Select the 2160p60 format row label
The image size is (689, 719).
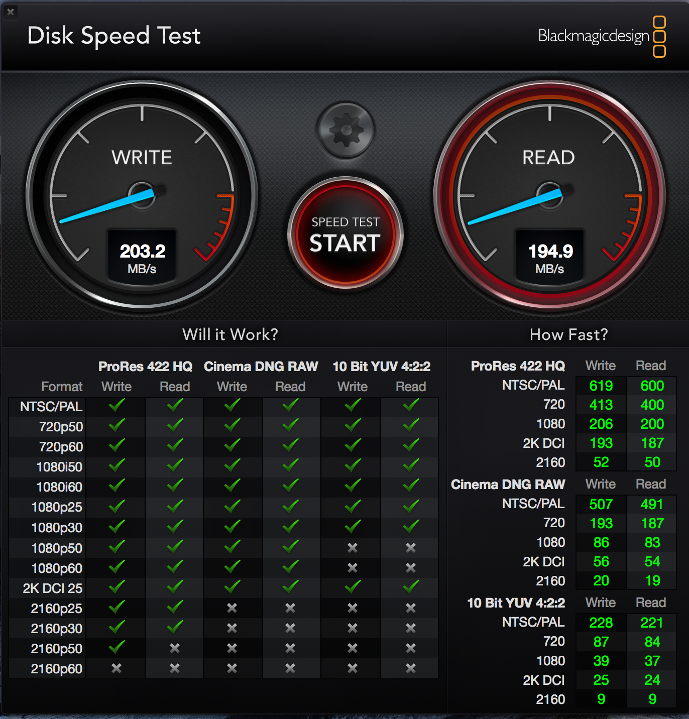pyautogui.click(x=56, y=669)
